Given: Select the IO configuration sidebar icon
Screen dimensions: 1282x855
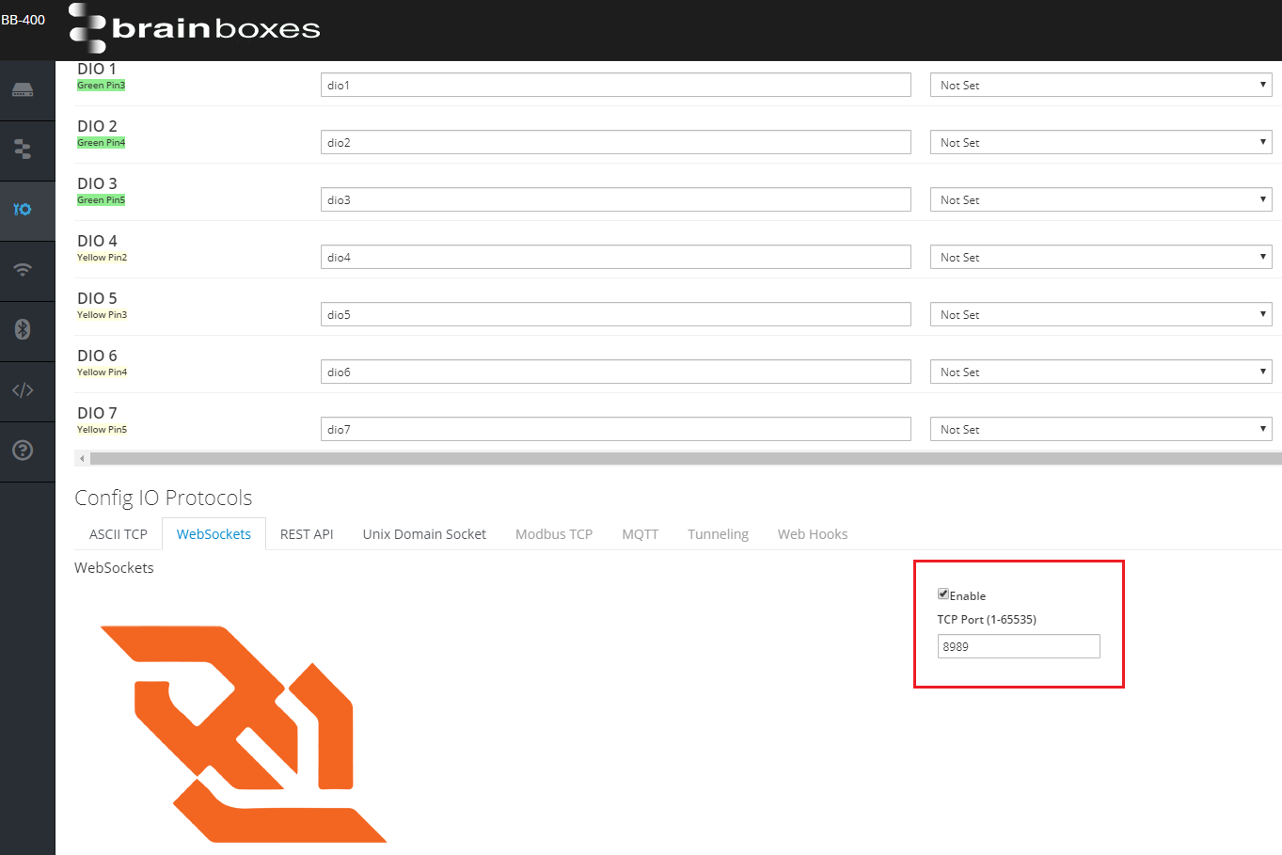Looking at the screenshot, I should tap(23, 209).
